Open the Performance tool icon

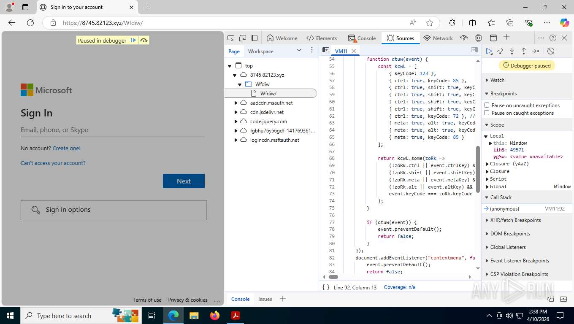click(x=464, y=38)
